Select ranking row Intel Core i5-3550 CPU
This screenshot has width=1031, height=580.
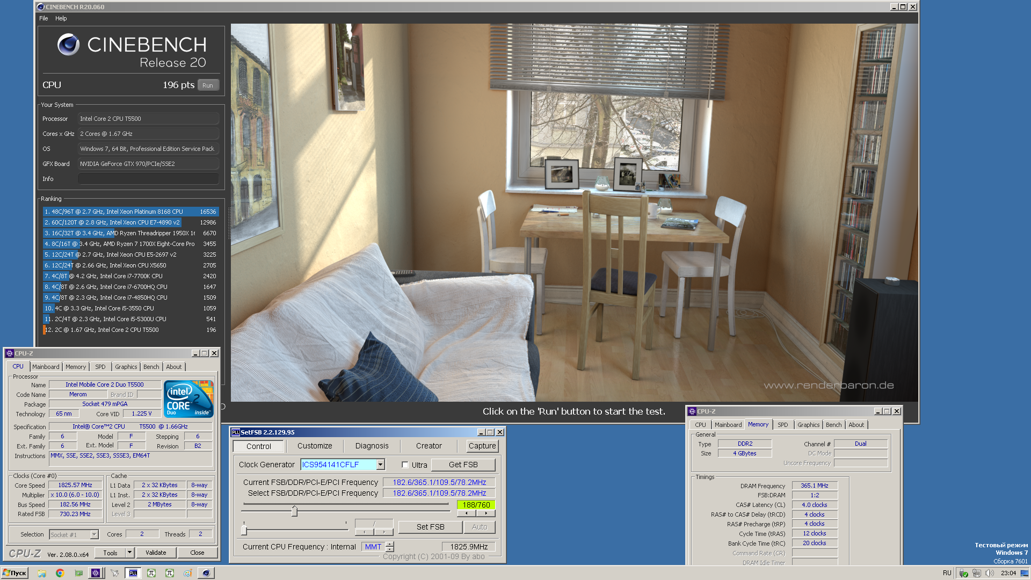coord(130,308)
